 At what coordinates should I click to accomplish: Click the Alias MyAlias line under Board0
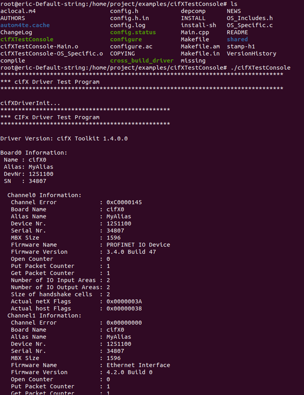pos(28,167)
